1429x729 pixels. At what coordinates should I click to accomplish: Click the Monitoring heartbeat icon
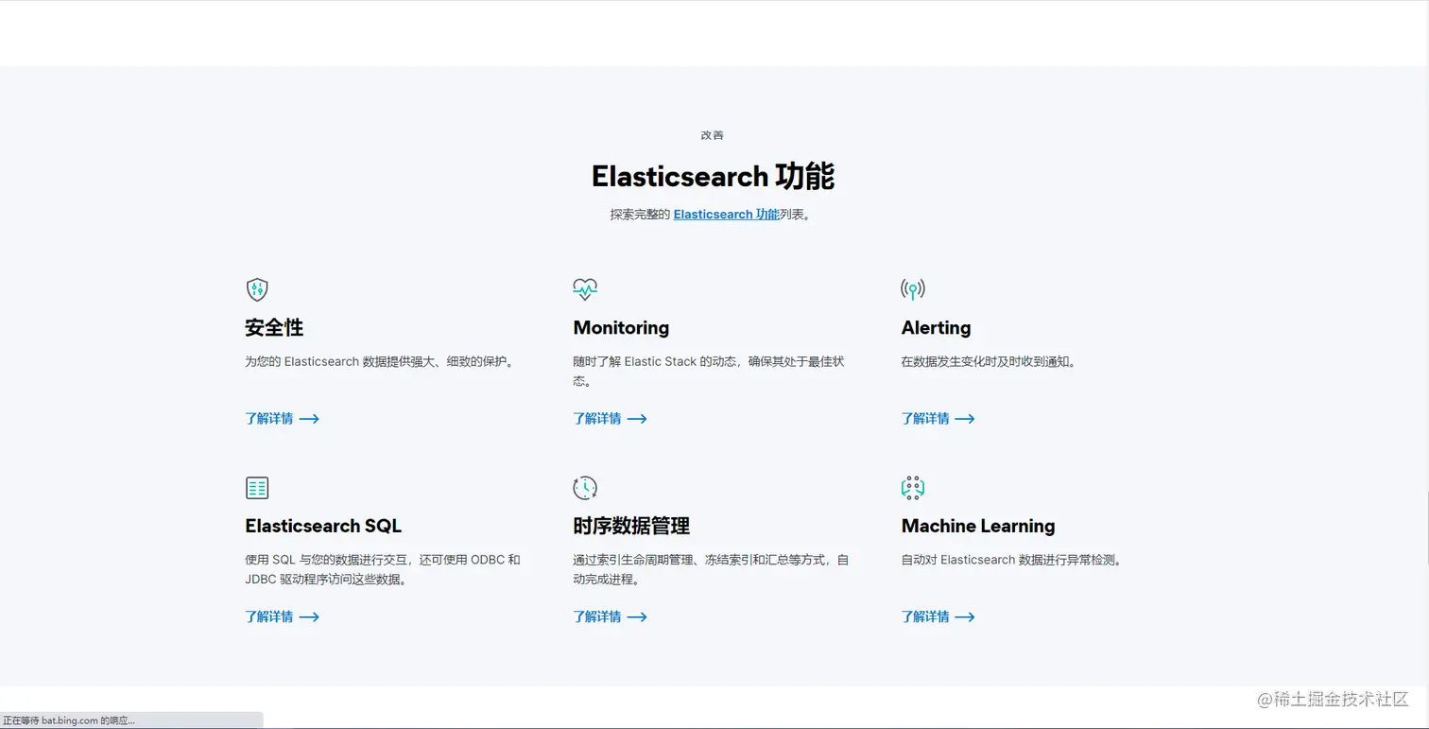(x=585, y=289)
